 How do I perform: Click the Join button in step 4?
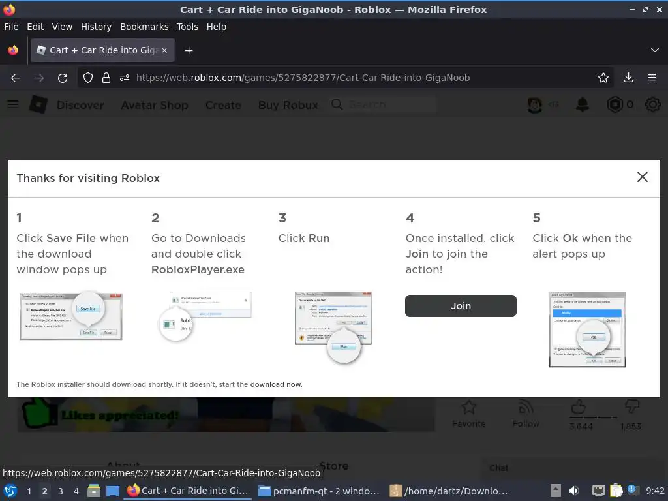pos(461,306)
